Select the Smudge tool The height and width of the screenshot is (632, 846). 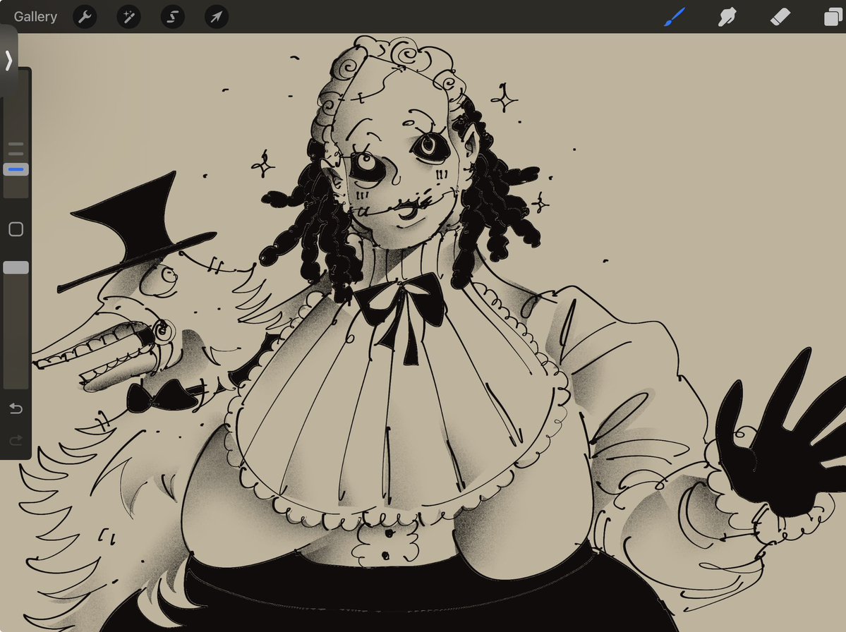[727, 17]
